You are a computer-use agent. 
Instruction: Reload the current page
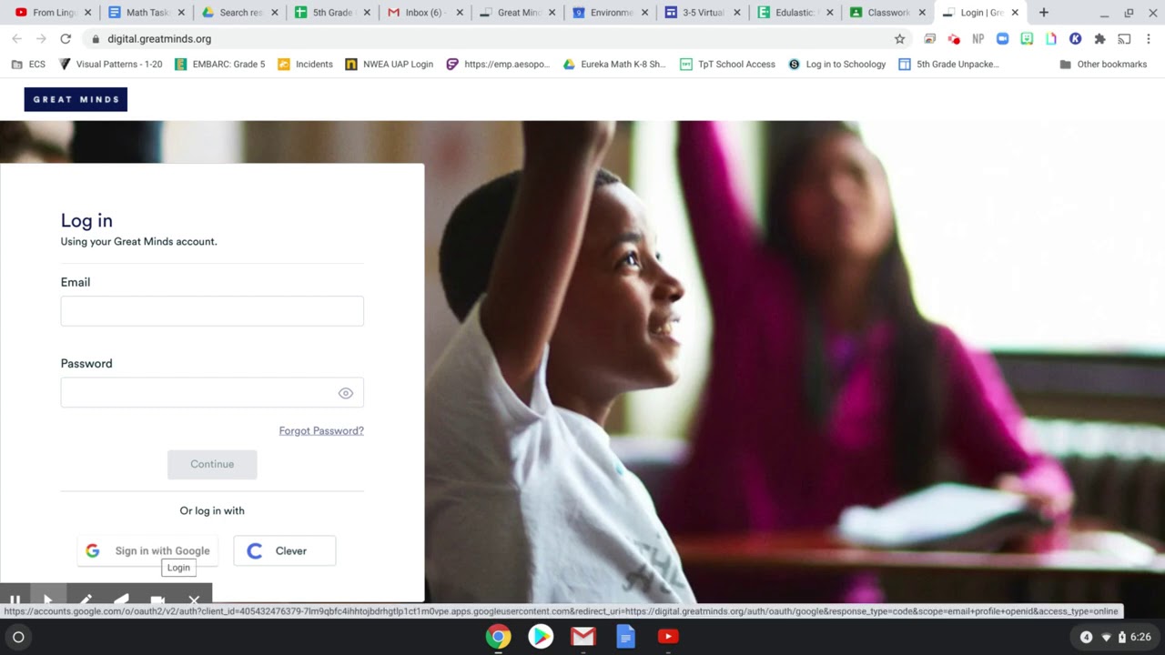coord(66,39)
